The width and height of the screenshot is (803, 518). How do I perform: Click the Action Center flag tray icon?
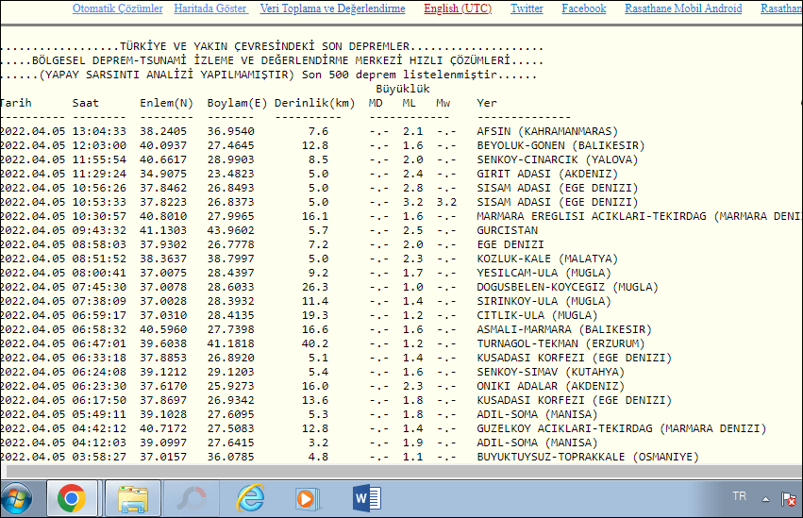[x=790, y=497]
